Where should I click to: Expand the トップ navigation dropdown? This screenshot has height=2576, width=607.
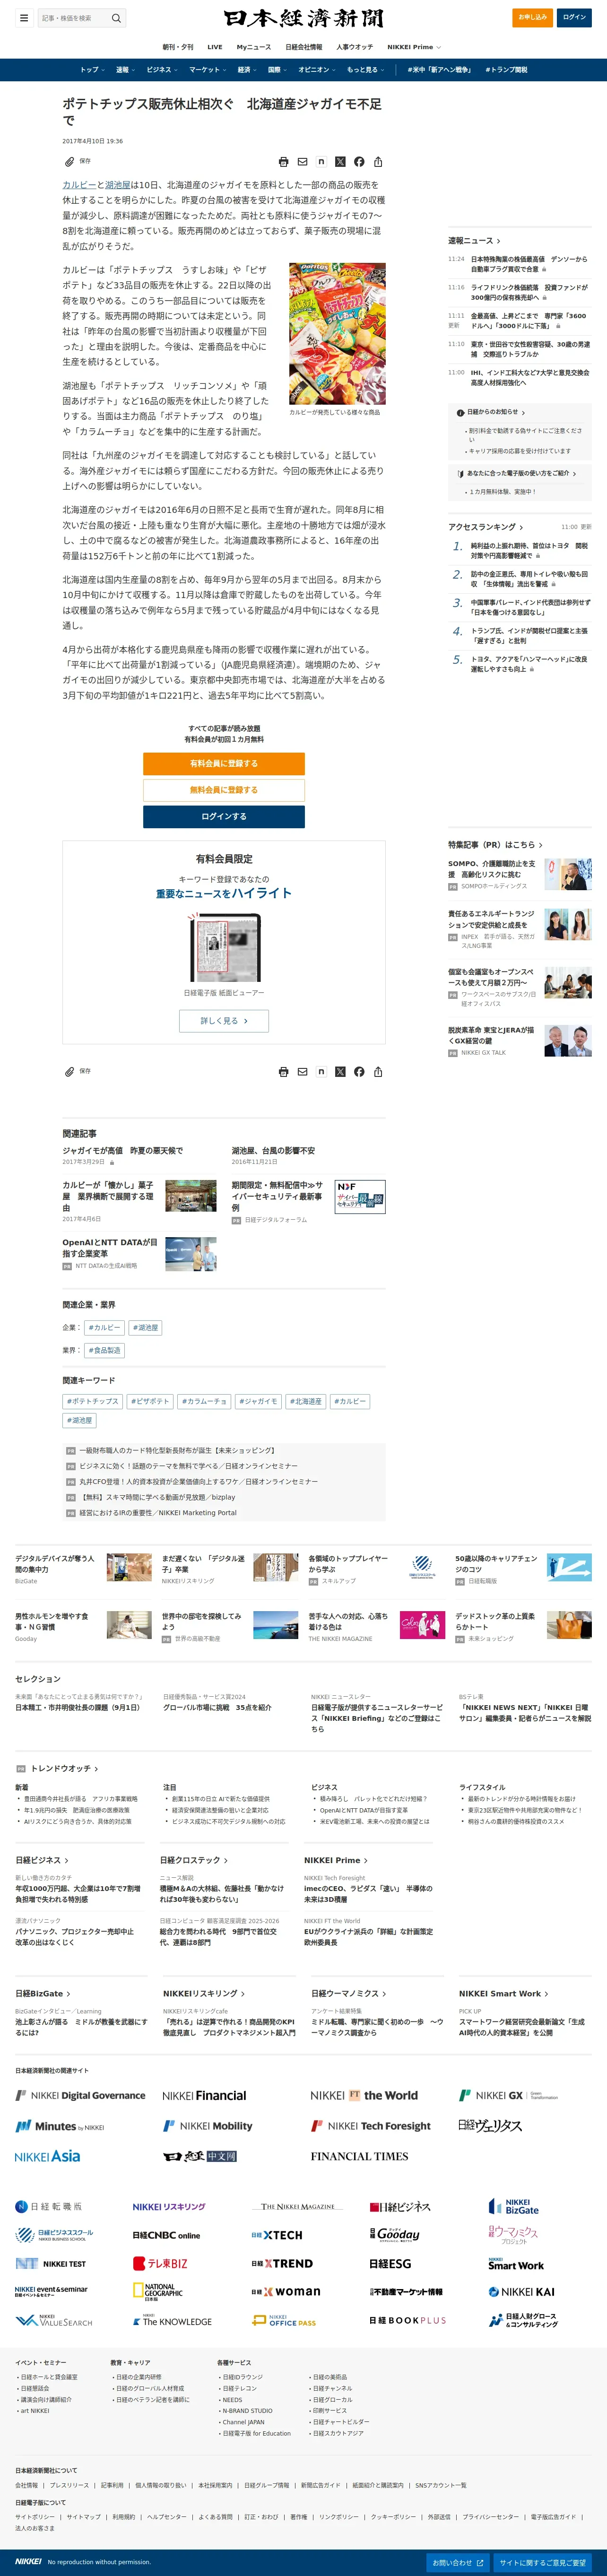point(92,70)
